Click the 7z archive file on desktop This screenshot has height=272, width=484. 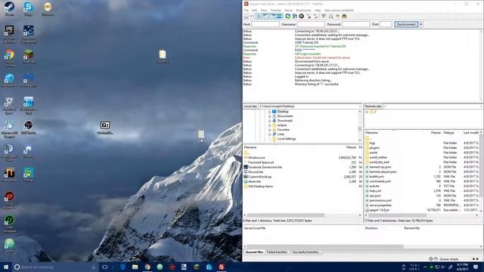tap(105, 128)
